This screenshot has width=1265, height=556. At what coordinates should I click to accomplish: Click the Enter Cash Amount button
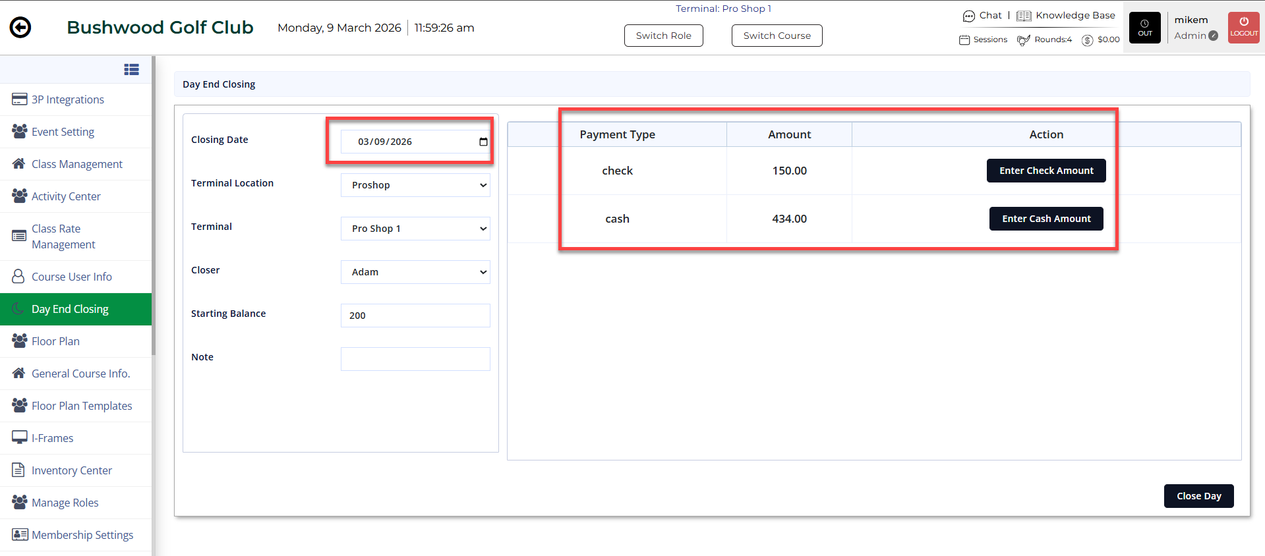pos(1045,219)
